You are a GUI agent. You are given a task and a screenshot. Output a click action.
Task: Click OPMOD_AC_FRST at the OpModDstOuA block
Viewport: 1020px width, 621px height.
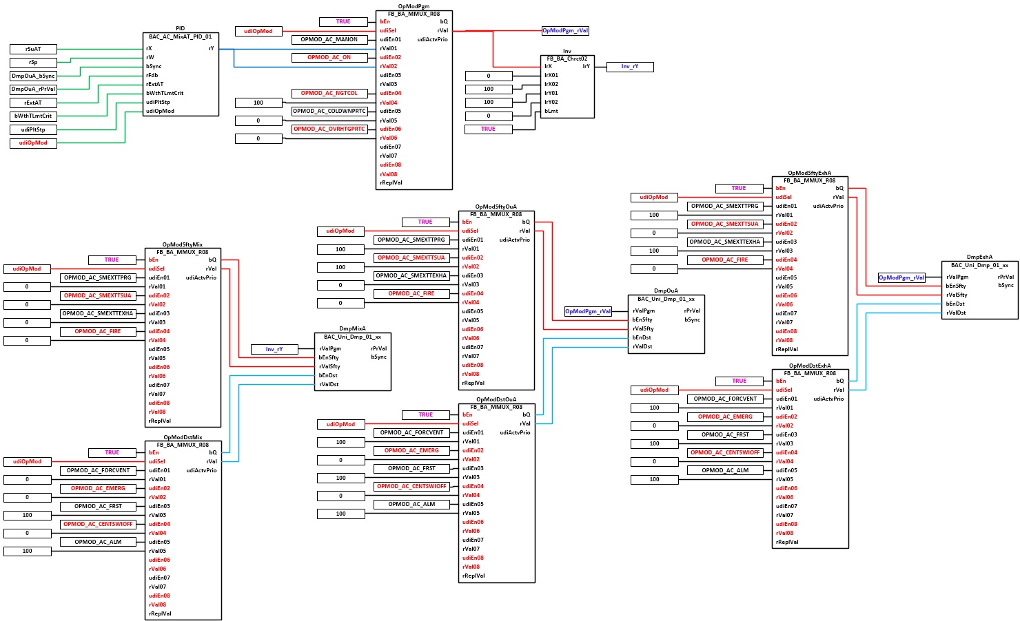(411, 469)
